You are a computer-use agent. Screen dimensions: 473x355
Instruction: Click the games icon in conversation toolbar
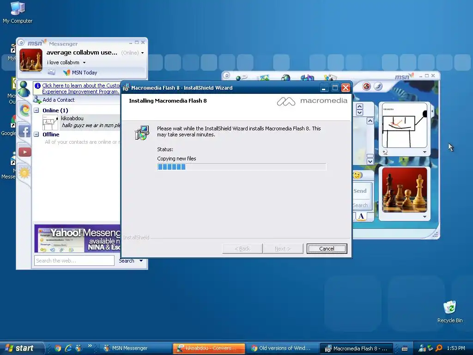click(x=330, y=78)
